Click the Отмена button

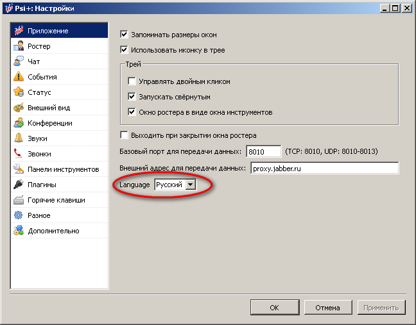[x=327, y=308]
